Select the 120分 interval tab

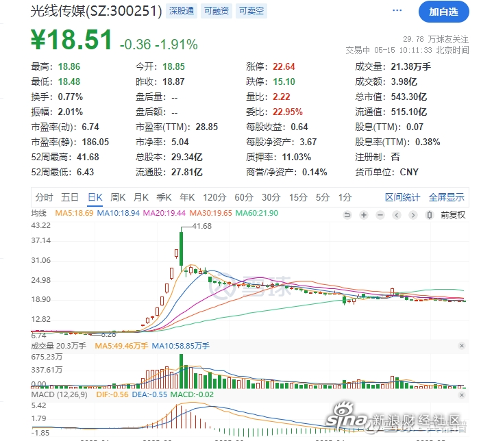pyautogui.click(x=214, y=197)
